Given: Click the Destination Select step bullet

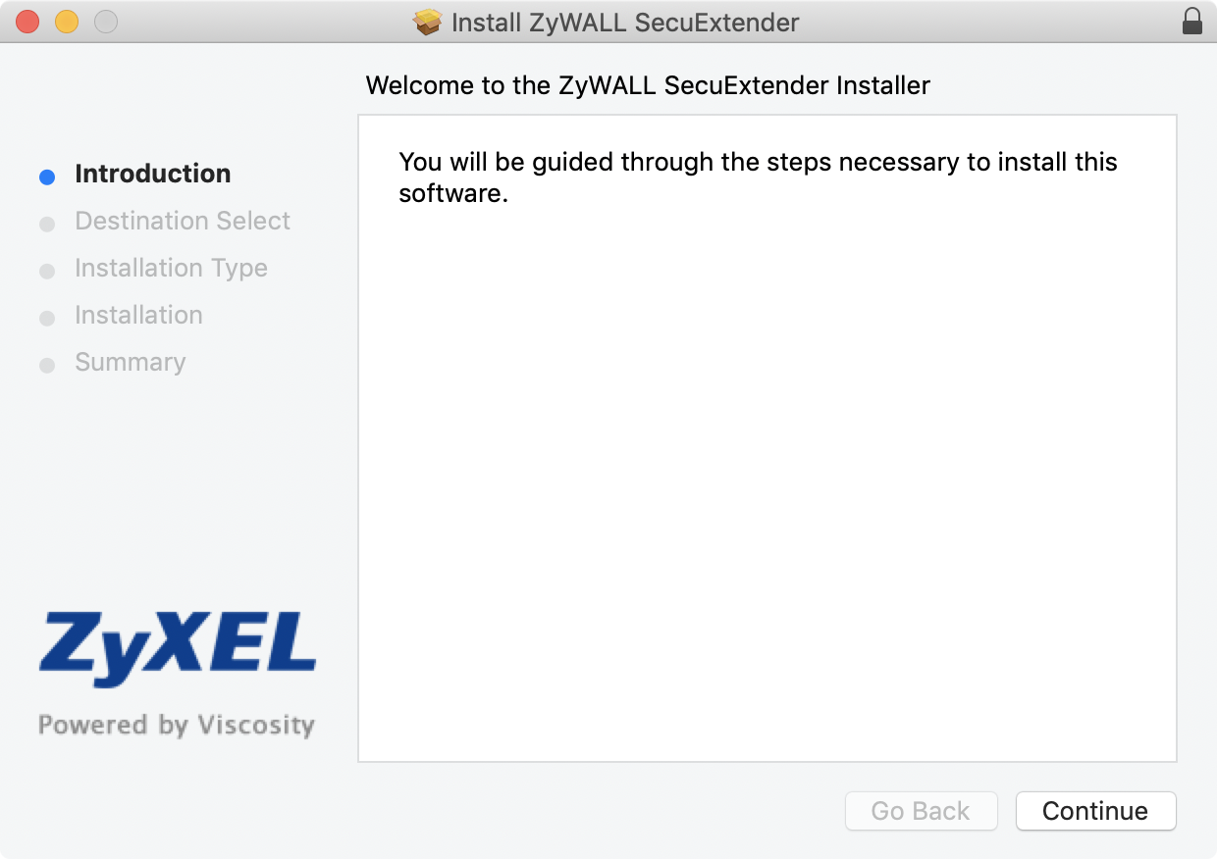Looking at the screenshot, I should (47, 225).
